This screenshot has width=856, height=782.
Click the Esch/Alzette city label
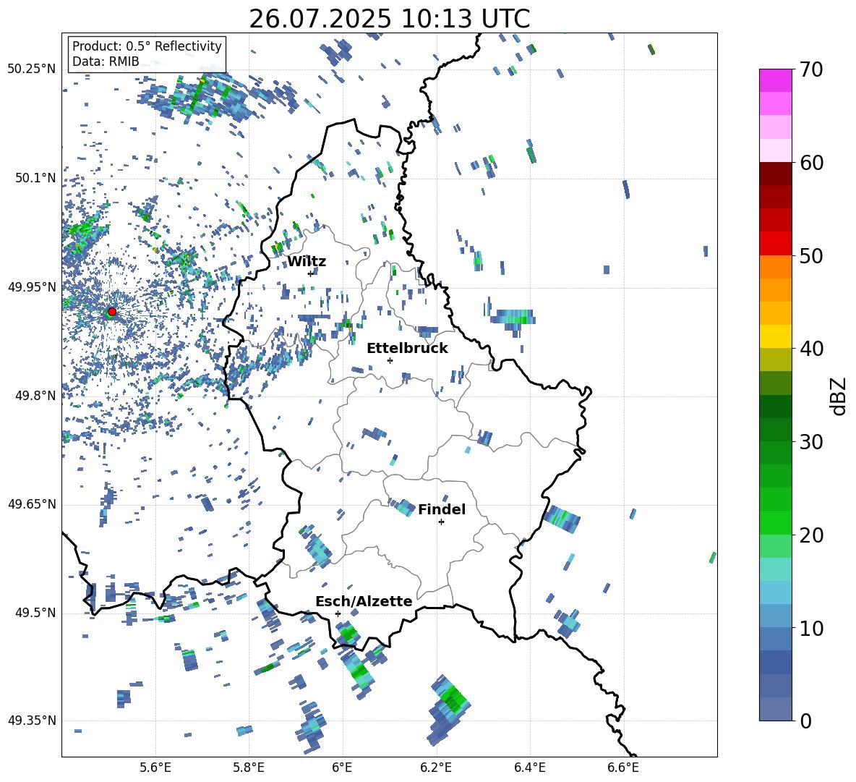tap(364, 601)
